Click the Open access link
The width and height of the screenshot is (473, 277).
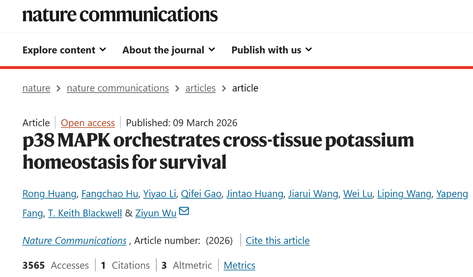click(88, 123)
